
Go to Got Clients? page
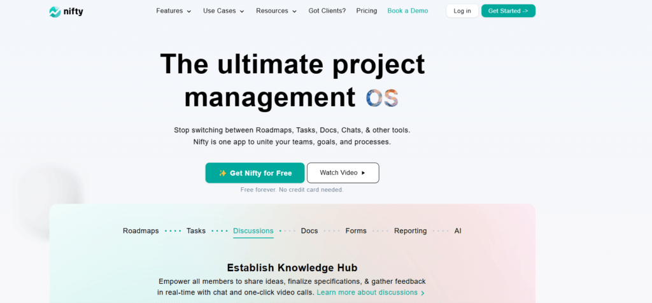[x=327, y=11]
